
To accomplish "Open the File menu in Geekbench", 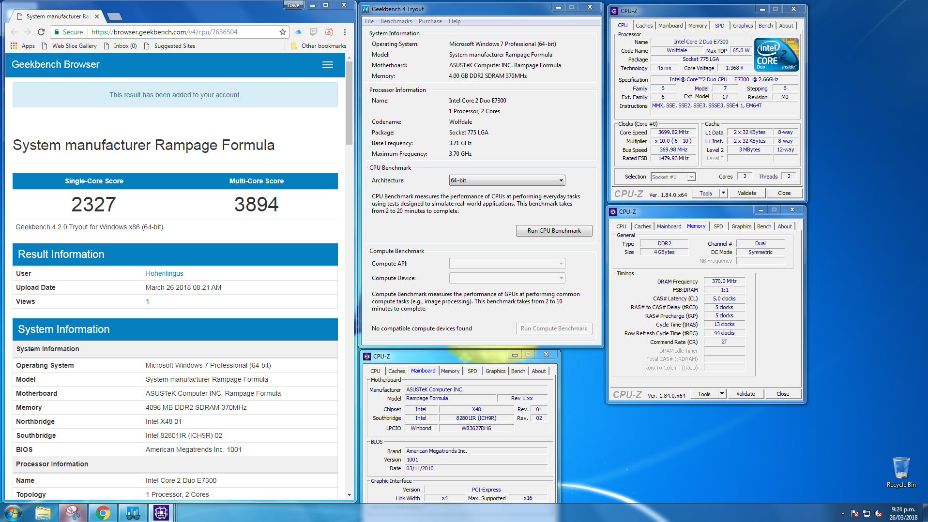I will 369,21.
